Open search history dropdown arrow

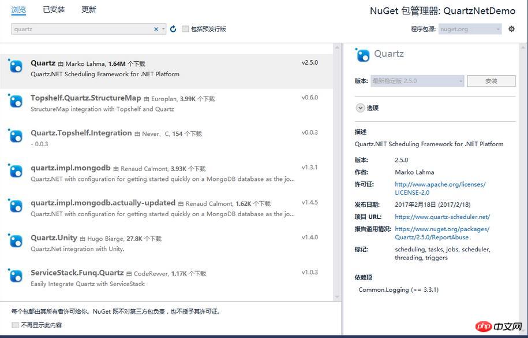(163, 29)
